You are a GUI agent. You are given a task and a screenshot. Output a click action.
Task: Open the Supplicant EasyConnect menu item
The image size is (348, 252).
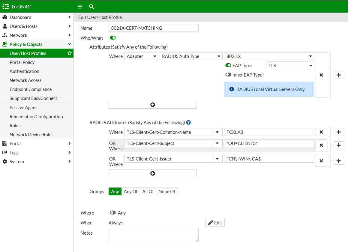(37, 98)
